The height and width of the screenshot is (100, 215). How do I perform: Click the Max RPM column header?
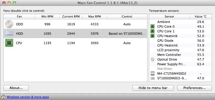coord(94,16)
